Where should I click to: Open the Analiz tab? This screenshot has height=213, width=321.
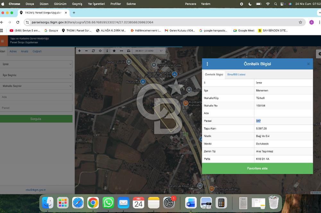coord(25,51)
